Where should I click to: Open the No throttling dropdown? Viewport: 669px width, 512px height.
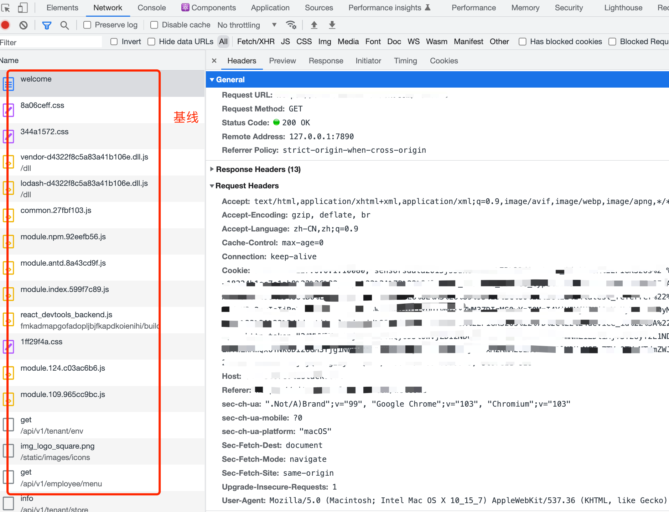click(247, 25)
